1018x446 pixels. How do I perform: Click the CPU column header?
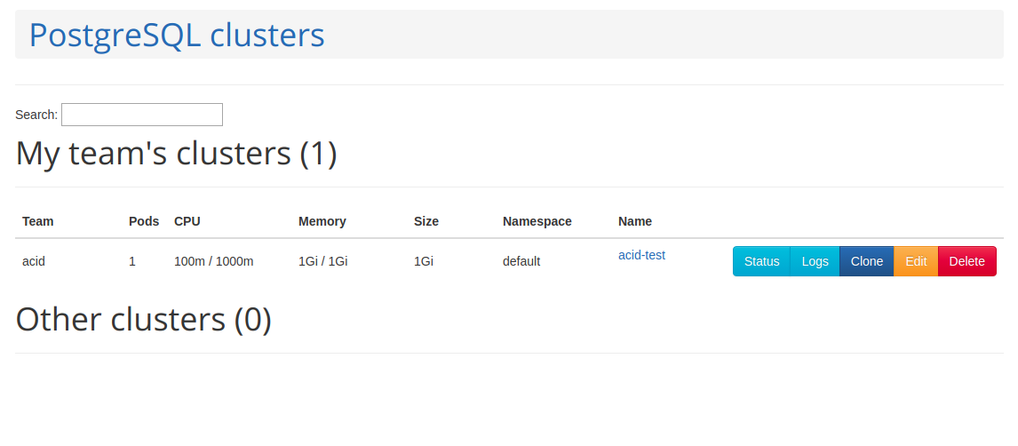click(x=187, y=221)
